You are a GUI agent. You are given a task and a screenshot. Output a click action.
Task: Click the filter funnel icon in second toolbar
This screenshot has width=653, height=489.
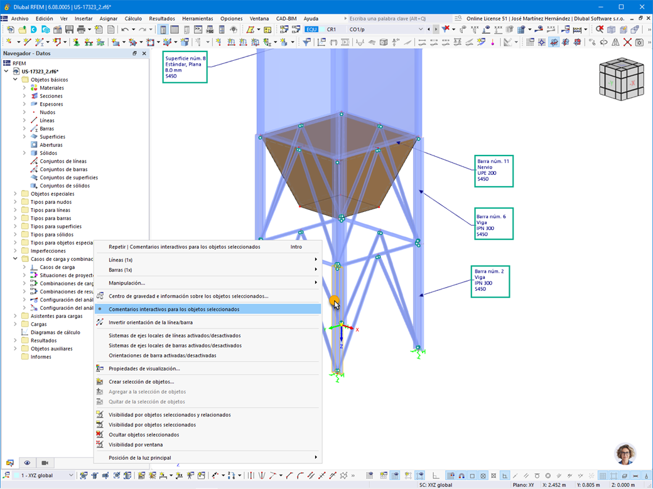pyautogui.click(x=306, y=42)
